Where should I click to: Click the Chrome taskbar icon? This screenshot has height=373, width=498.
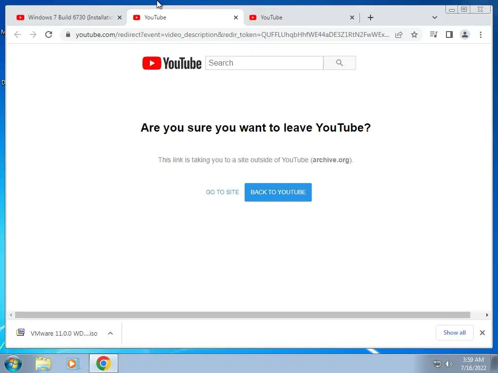point(103,363)
